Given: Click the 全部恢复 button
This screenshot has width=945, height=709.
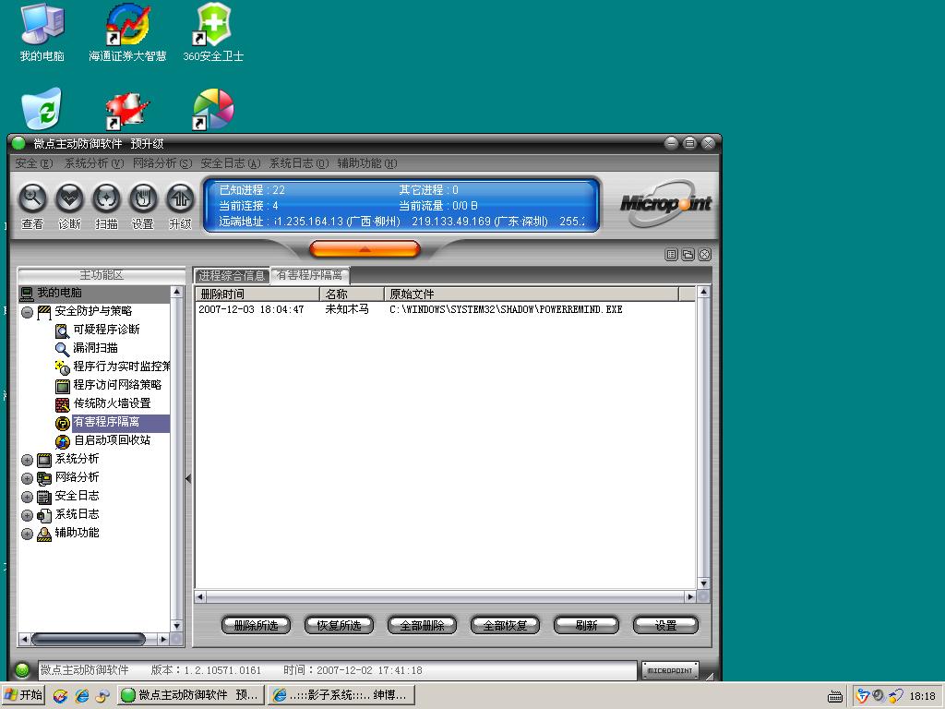Looking at the screenshot, I should coord(505,626).
